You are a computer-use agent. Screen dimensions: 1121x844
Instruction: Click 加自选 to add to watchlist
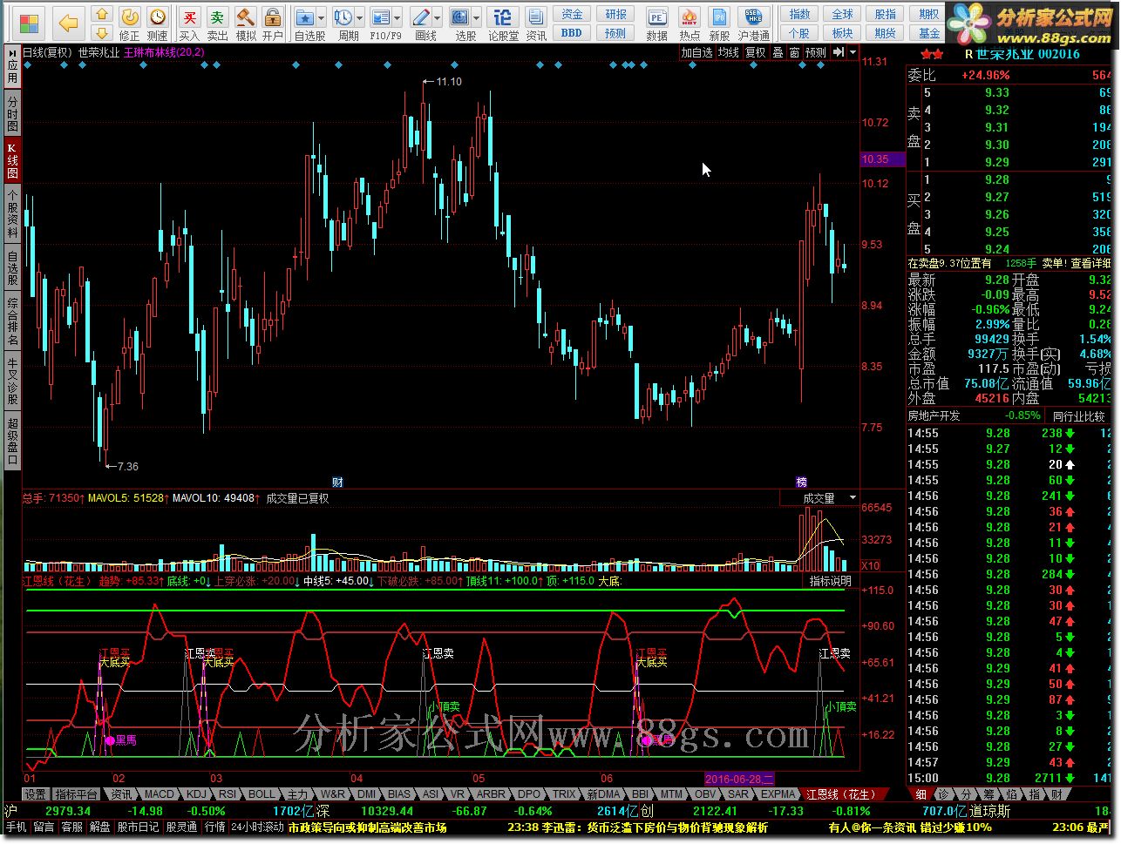coord(696,52)
